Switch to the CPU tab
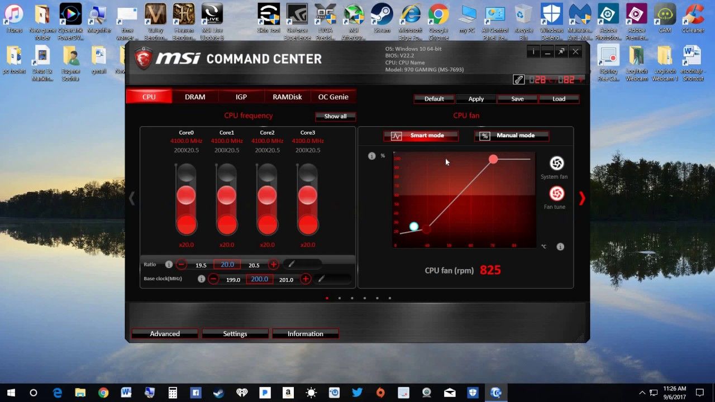 point(149,97)
